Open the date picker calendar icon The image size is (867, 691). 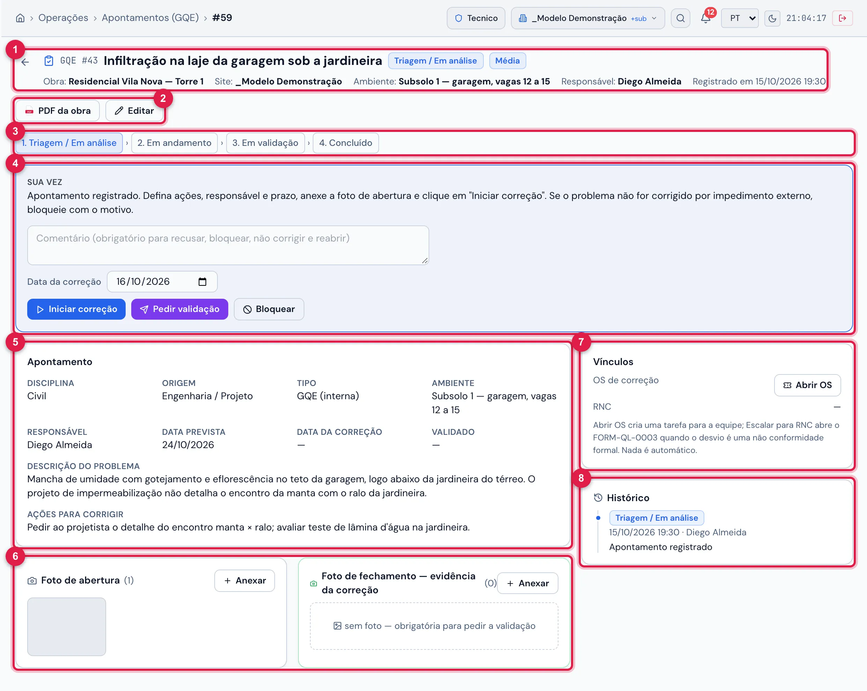202,282
